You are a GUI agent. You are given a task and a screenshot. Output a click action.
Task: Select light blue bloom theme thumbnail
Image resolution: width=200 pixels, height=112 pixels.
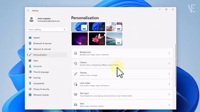[80, 27]
